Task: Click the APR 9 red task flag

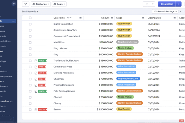Action: pos(42,67)
